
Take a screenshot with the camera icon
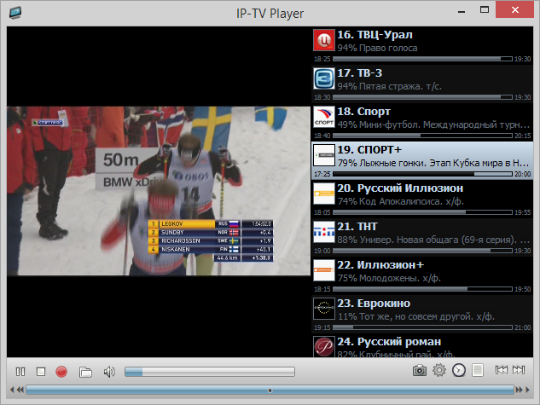coord(420,371)
